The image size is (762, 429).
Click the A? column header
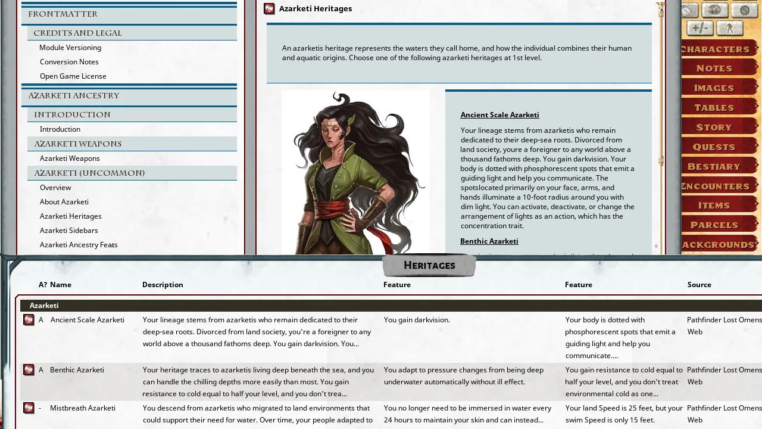[x=43, y=285]
